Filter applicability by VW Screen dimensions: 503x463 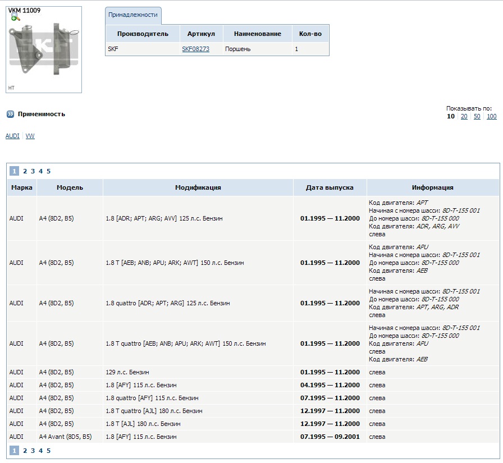coord(30,136)
